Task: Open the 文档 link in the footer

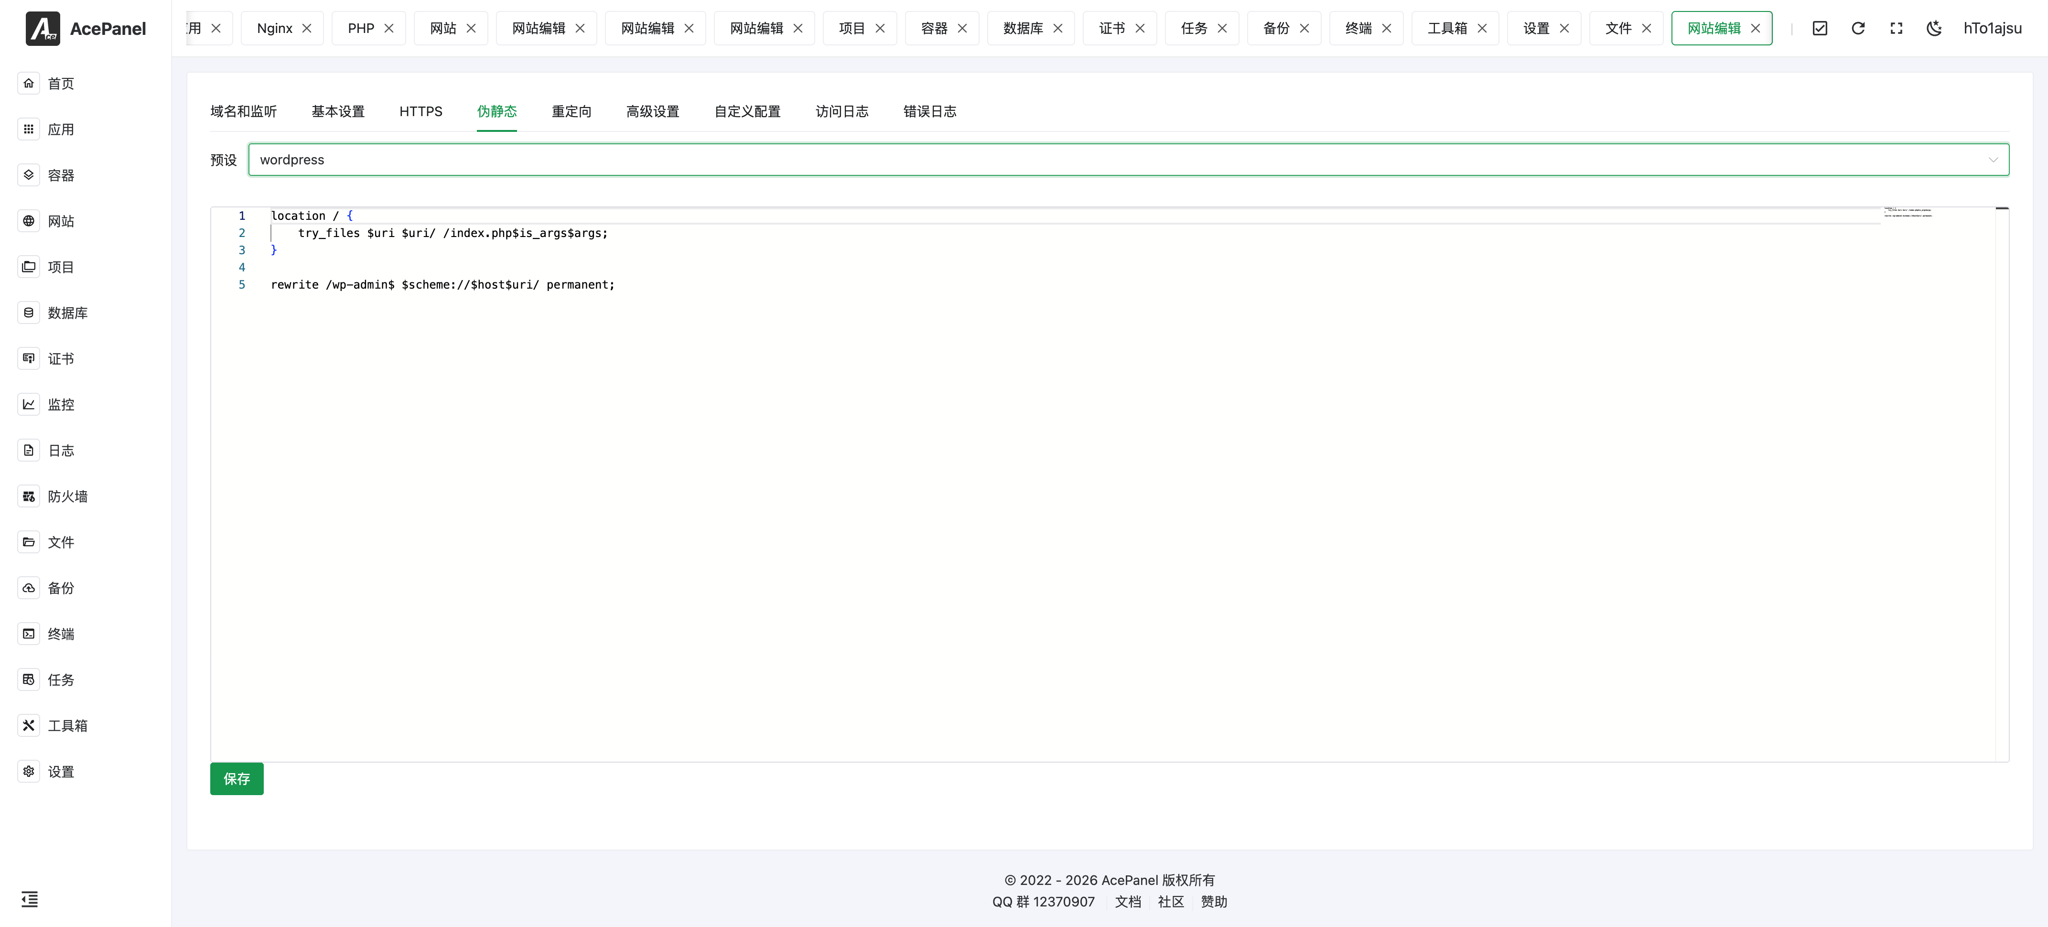Action: tap(1127, 902)
